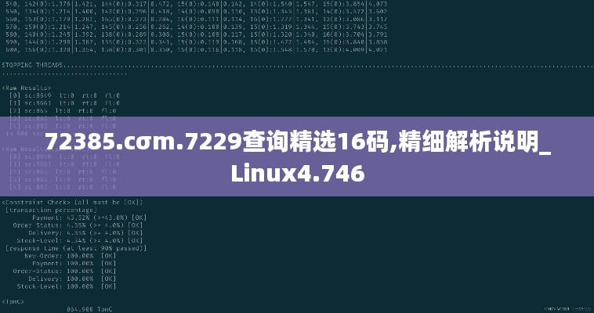This screenshot has height=313, width=594.
Task: Select the 864.900 TpmC result value
Action: pyautogui.click(x=89, y=309)
